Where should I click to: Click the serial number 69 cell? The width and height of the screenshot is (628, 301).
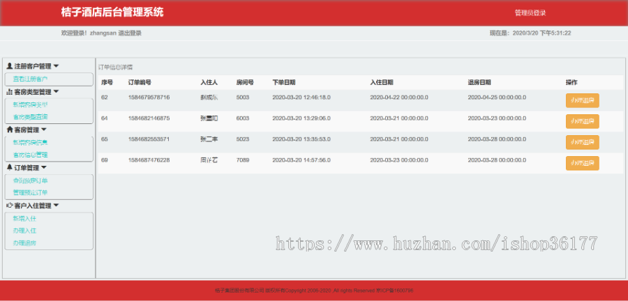coord(105,160)
